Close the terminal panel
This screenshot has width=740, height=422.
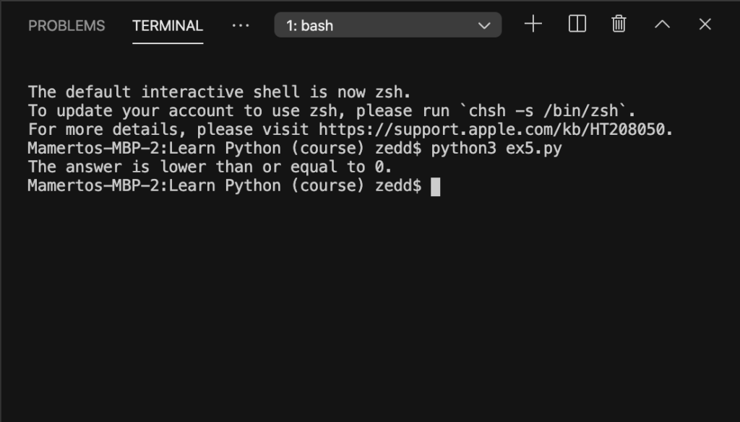tap(705, 24)
